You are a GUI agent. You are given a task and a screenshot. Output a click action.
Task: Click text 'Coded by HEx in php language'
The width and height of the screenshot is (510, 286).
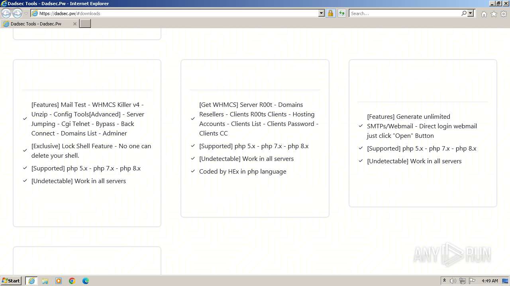point(243,171)
